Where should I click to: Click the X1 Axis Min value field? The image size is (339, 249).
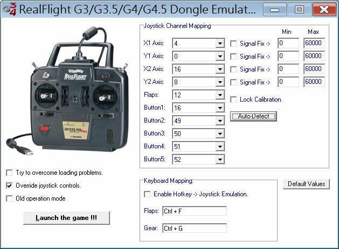point(288,44)
